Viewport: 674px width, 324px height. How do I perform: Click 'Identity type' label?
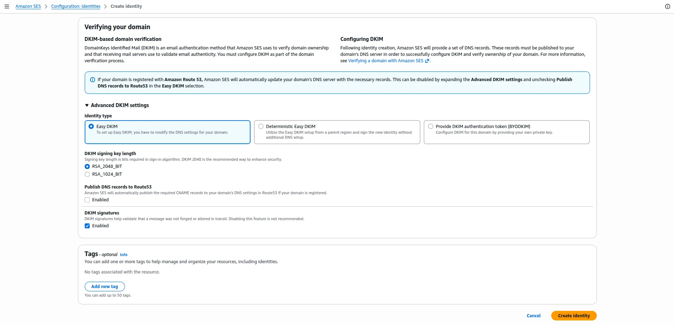click(98, 116)
